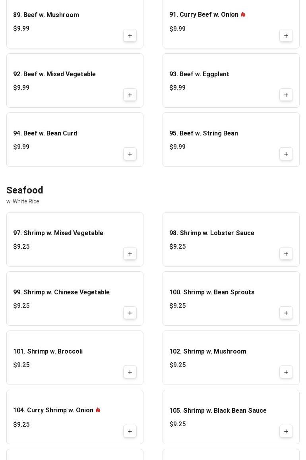Image resolution: width=306 pixels, height=460 pixels.
Task: Add Curry Shrimp w. Onion to order
Action: [x=130, y=431]
